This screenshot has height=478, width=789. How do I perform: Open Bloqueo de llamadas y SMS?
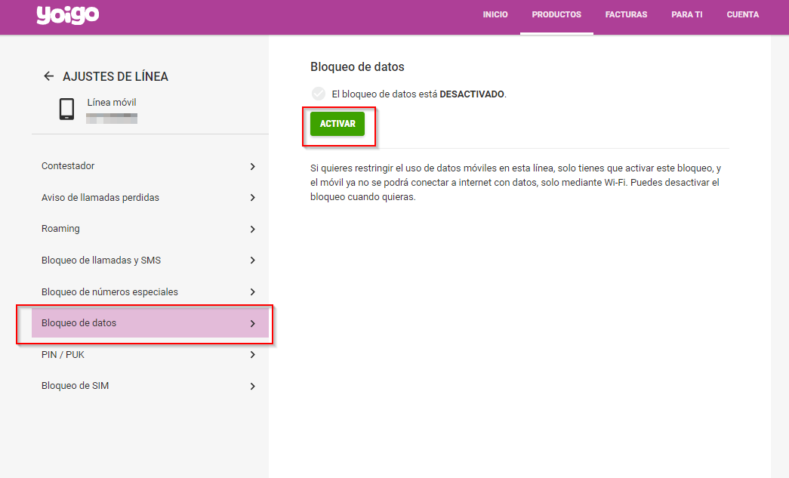(101, 260)
